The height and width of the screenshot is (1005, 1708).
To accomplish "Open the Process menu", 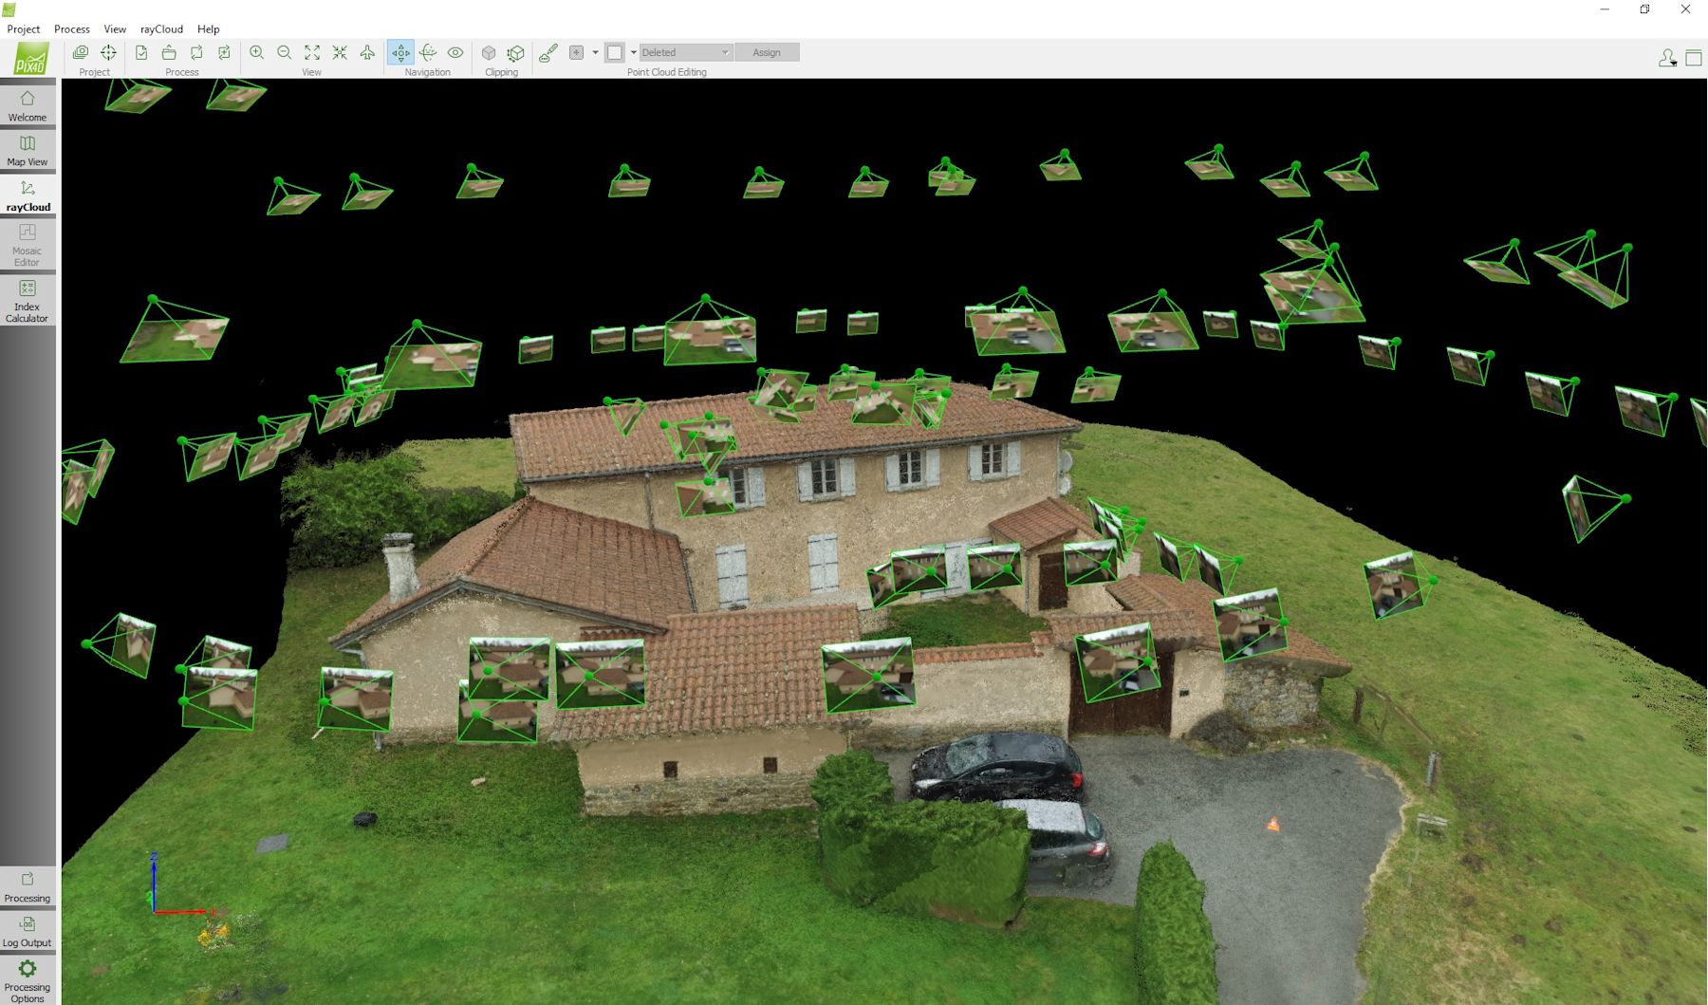I will (x=71, y=29).
